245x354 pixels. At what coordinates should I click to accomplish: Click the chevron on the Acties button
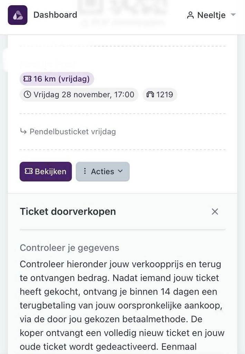pyautogui.click(x=120, y=171)
